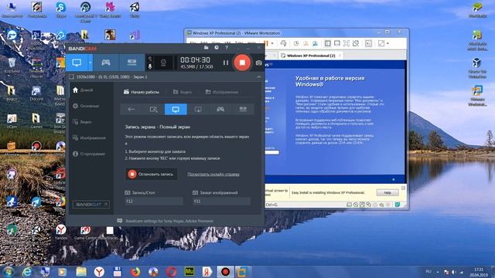Open Bandicam settings for Sony Vegas link

tap(169, 221)
